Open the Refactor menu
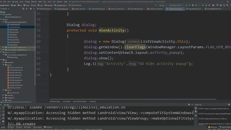 [34, 1]
